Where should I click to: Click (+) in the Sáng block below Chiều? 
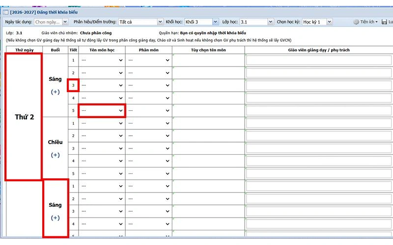click(x=55, y=218)
